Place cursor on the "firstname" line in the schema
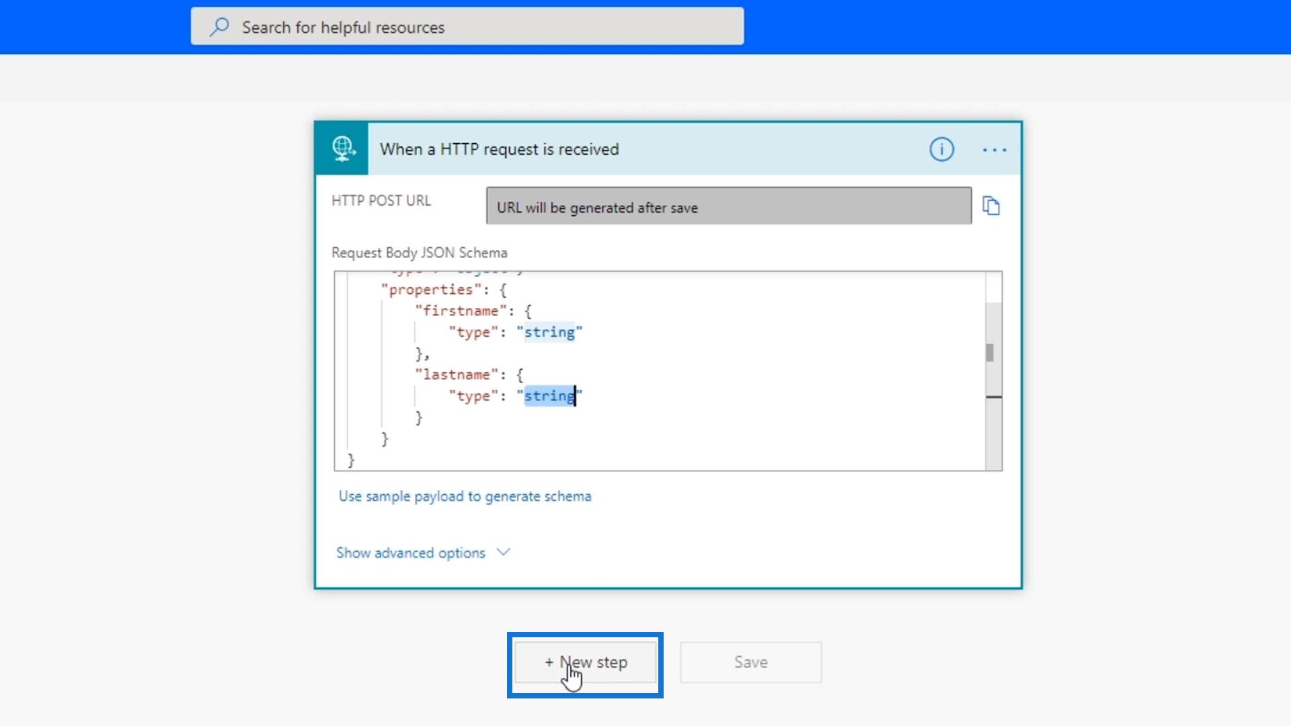This screenshot has width=1291, height=726. (461, 311)
